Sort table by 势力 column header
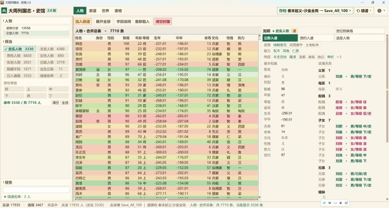The width and height of the screenshot is (389, 208). point(241,38)
